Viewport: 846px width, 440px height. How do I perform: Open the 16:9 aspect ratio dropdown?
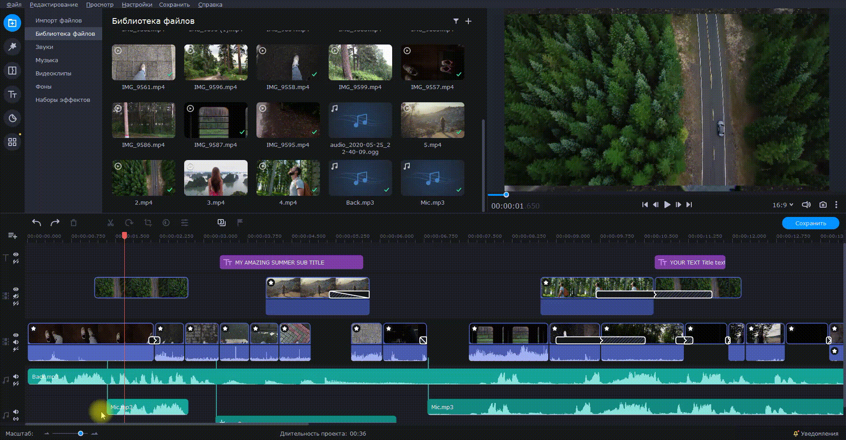783,205
